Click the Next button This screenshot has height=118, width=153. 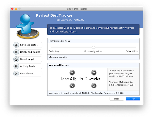point(133,99)
